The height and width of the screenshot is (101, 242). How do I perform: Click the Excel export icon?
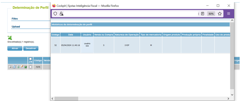tap(10, 38)
